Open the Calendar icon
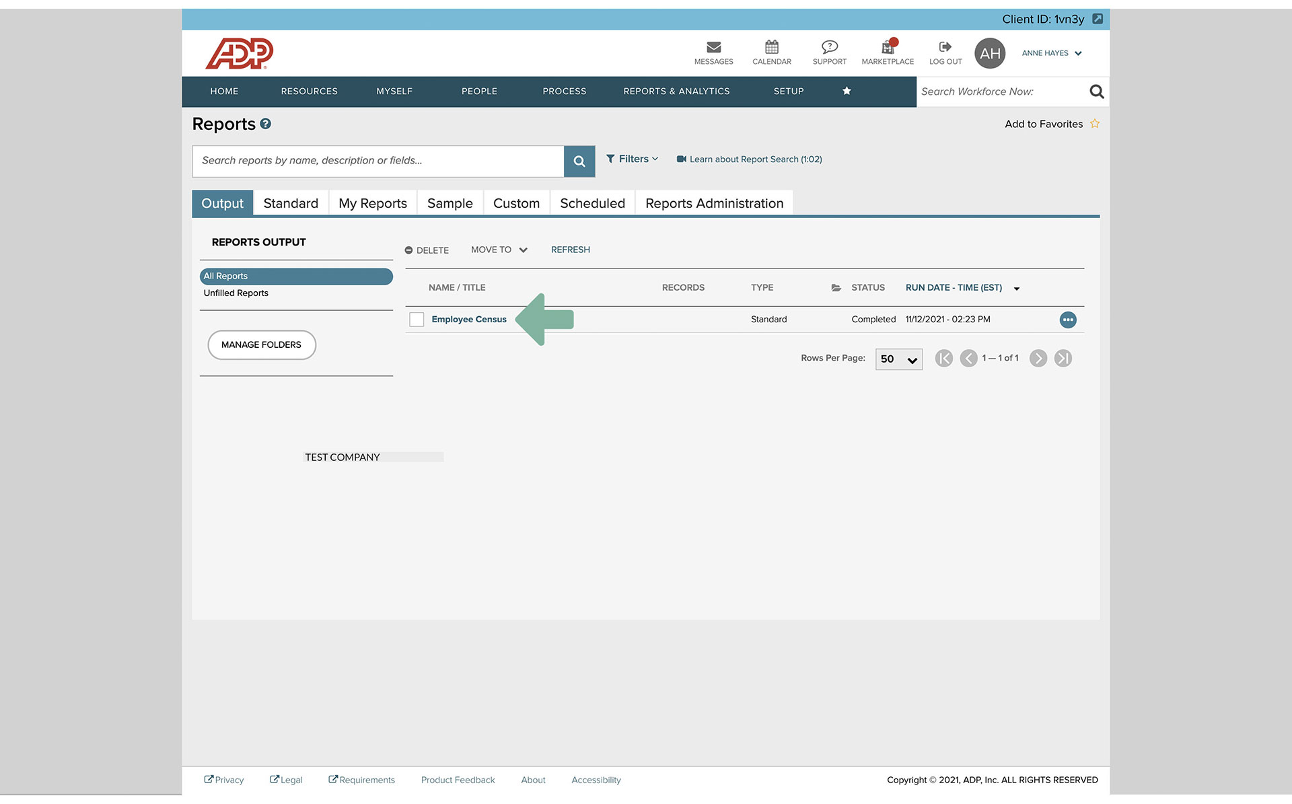Image resolution: width=1292 pixels, height=804 pixels. 772,47
